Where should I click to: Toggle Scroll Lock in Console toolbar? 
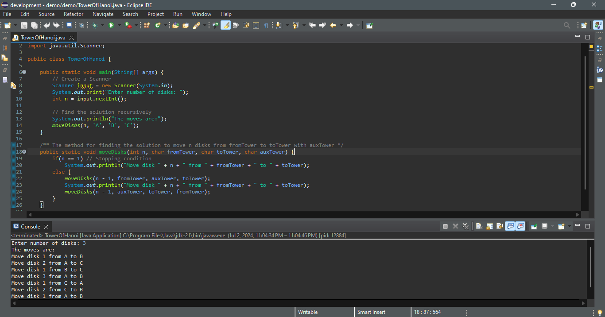click(489, 226)
